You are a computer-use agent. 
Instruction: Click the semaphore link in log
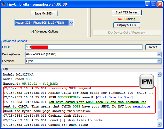[141, 106]
